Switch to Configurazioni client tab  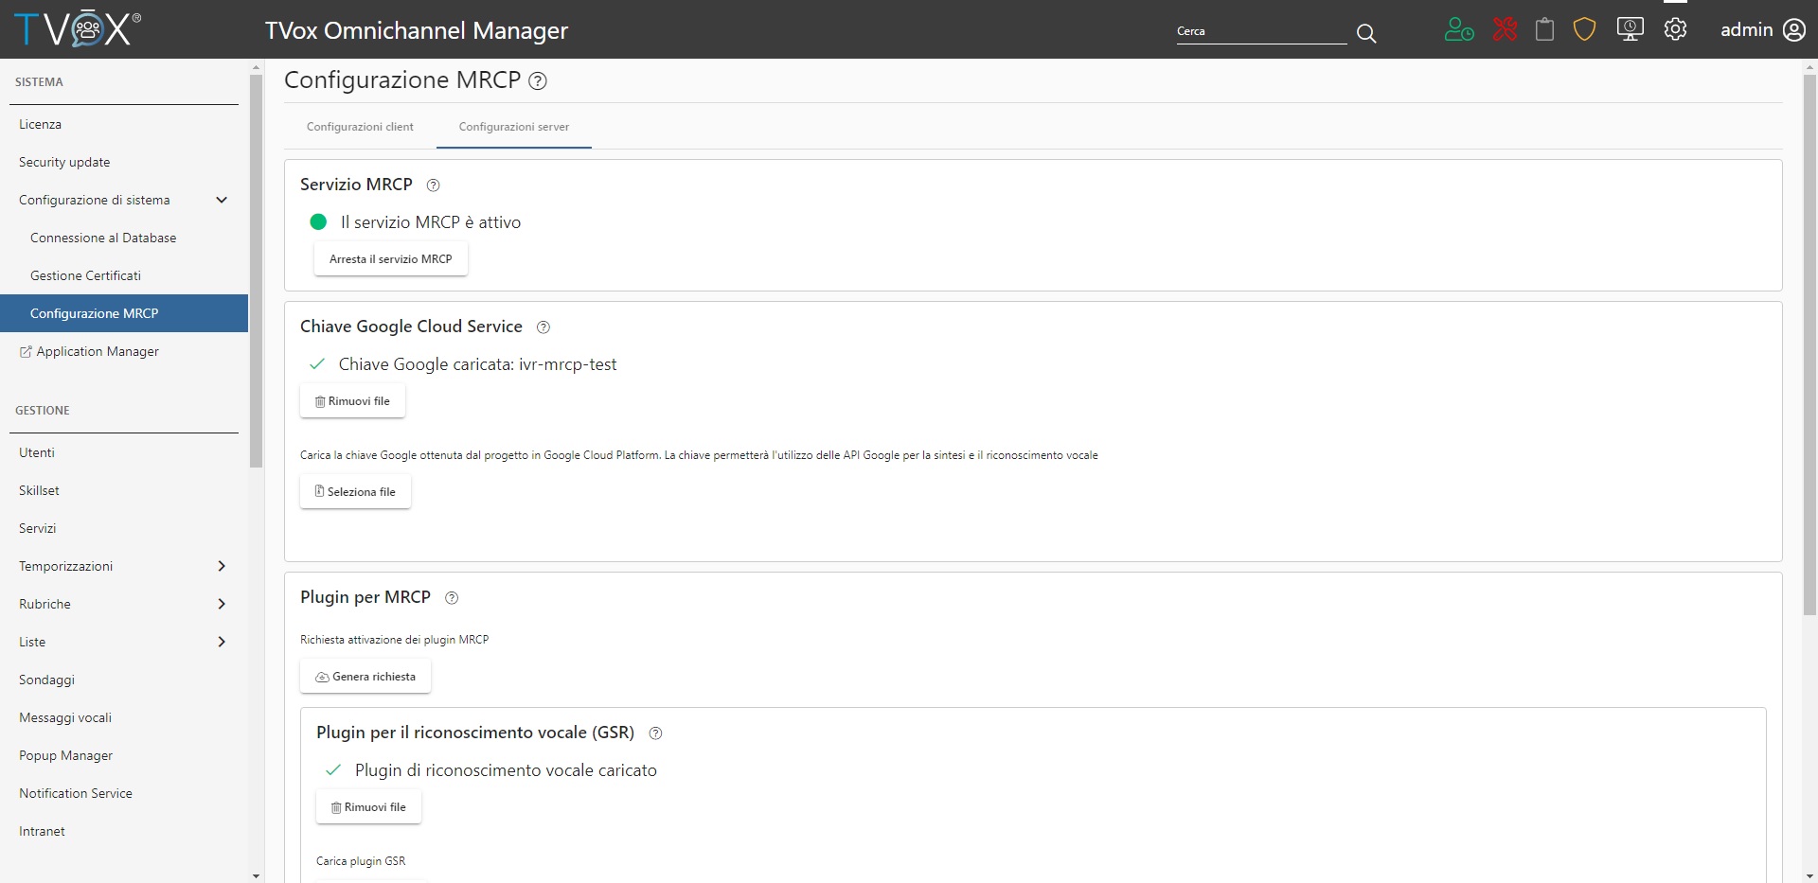point(360,127)
